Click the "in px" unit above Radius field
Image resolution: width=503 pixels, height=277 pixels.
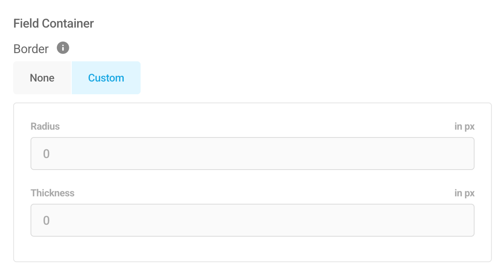pyautogui.click(x=464, y=126)
